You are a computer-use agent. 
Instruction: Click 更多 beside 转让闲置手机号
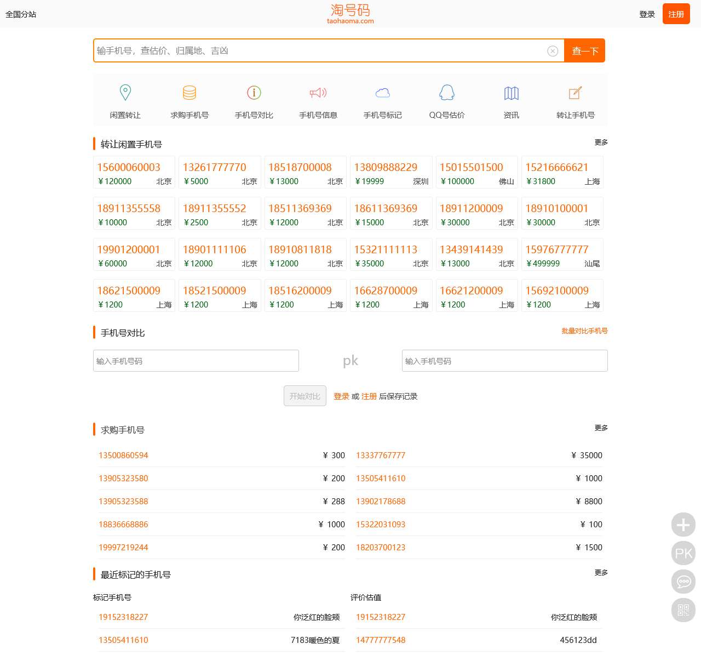(601, 142)
